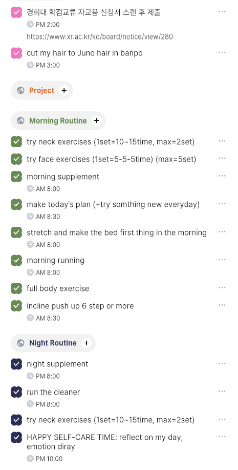Click the clock icon under morning supplement
This screenshot has width=238, height=470.
(30, 188)
